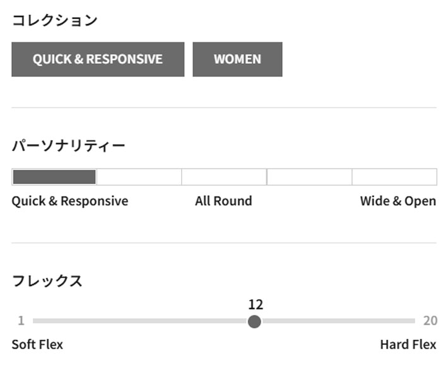Select the last personality bar segment
448x372 pixels.
[x=394, y=177]
